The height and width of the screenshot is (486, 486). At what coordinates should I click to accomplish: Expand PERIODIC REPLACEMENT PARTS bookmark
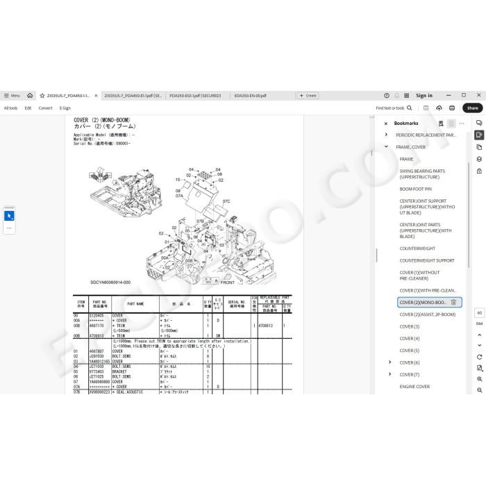(386, 135)
